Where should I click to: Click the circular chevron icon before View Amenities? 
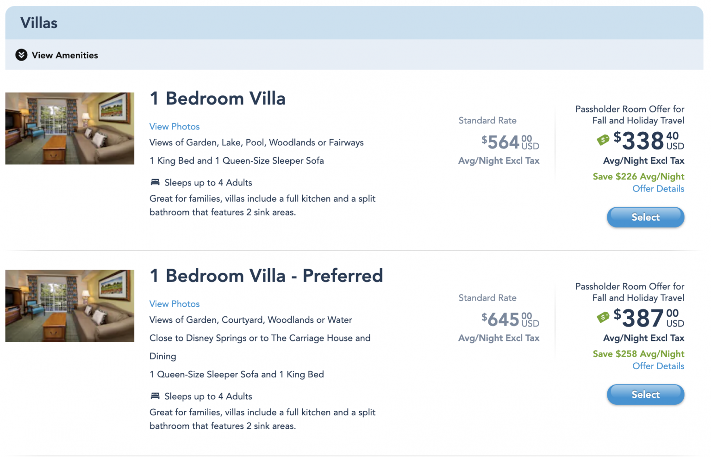tap(21, 55)
